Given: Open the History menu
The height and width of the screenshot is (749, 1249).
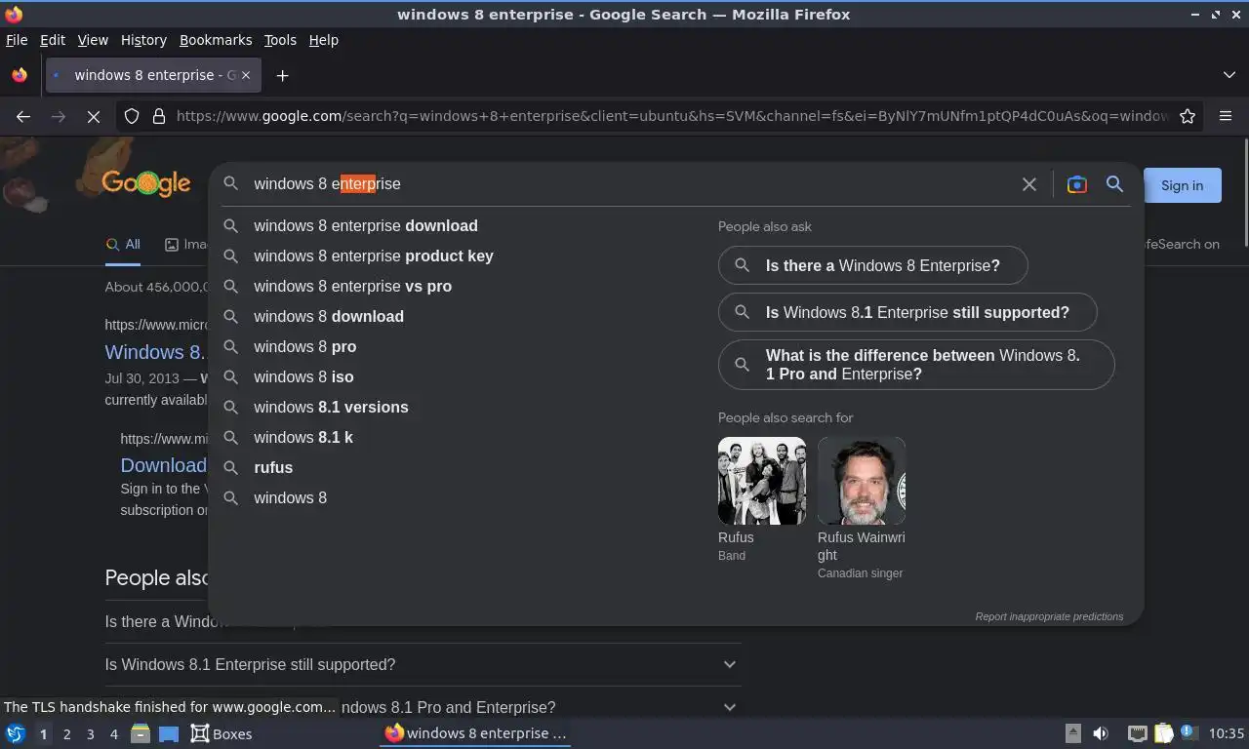Looking at the screenshot, I should coord(143,40).
